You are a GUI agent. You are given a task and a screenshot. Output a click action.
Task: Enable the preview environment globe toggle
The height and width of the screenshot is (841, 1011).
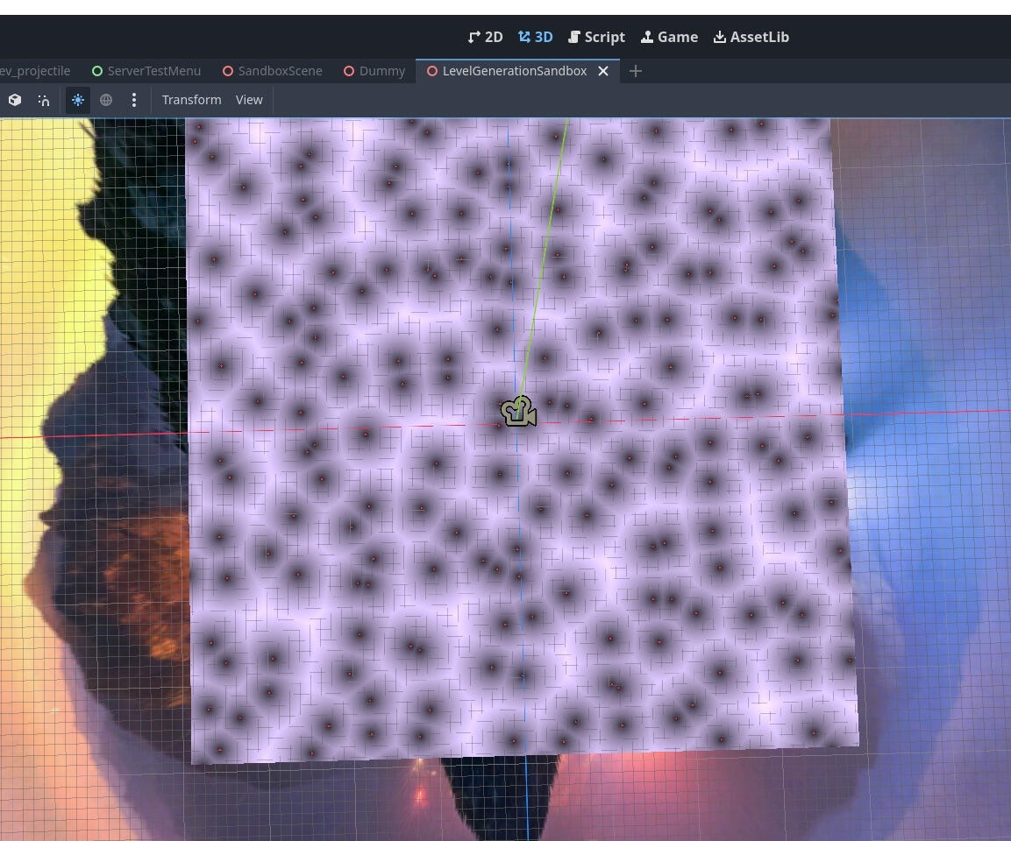[106, 100]
